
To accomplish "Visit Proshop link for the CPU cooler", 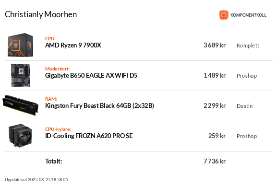I will pos(247,136).
